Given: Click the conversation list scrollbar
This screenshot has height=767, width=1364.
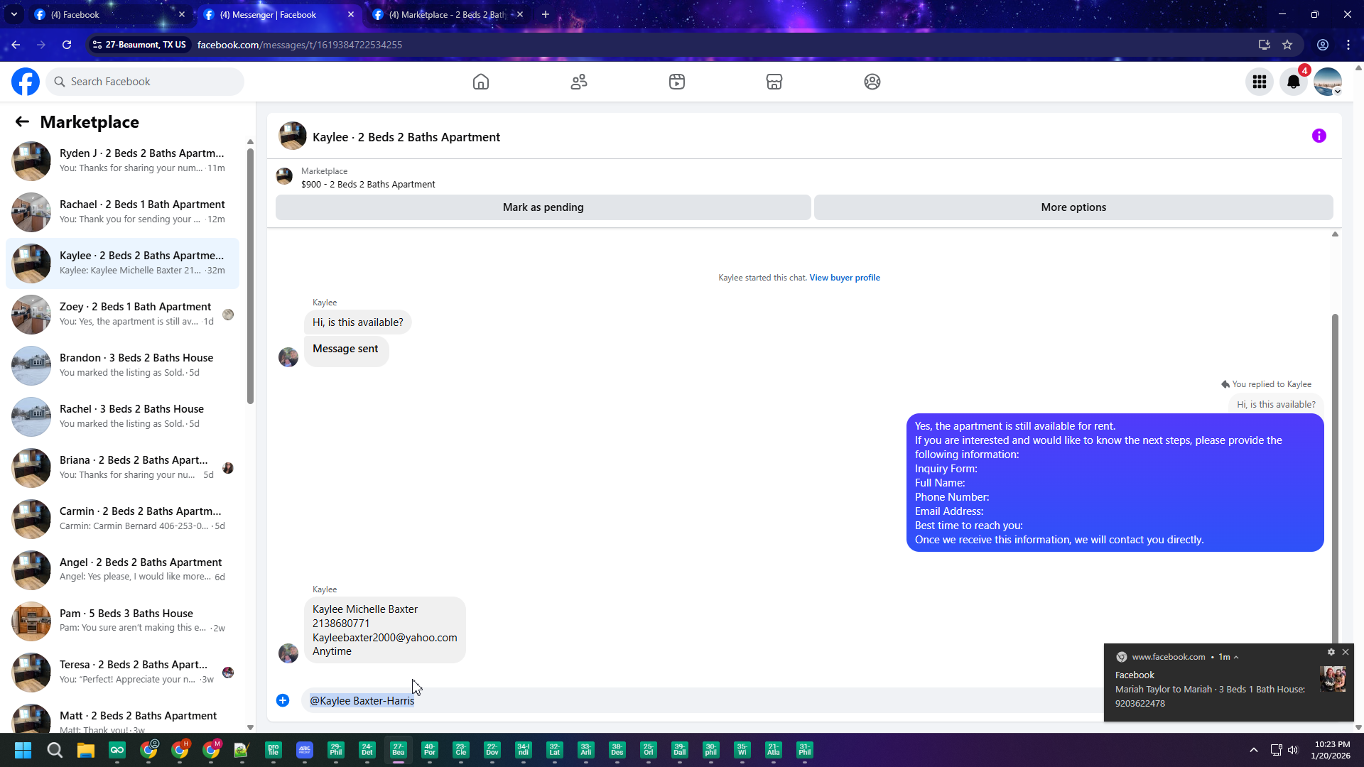Looking at the screenshot, I should pyautogui.click(x=250, y=277).
